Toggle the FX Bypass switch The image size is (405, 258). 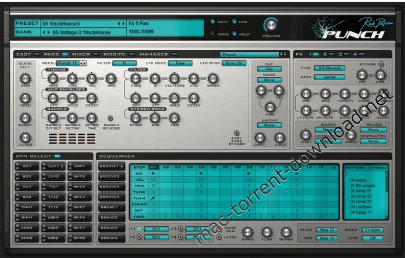pyautogui.click(x=381, y=64)
